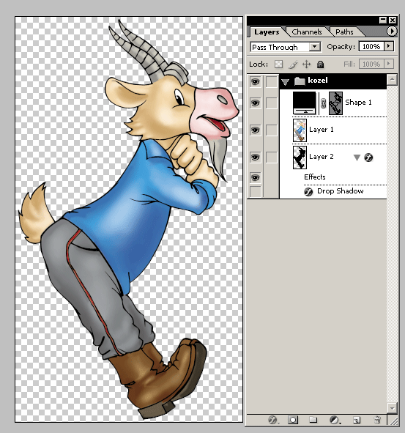This screenshot has height=433, width=405.
Task: Hide Layer 1 visibility eye
Action: pyautogui.click(x=255, y=130)
